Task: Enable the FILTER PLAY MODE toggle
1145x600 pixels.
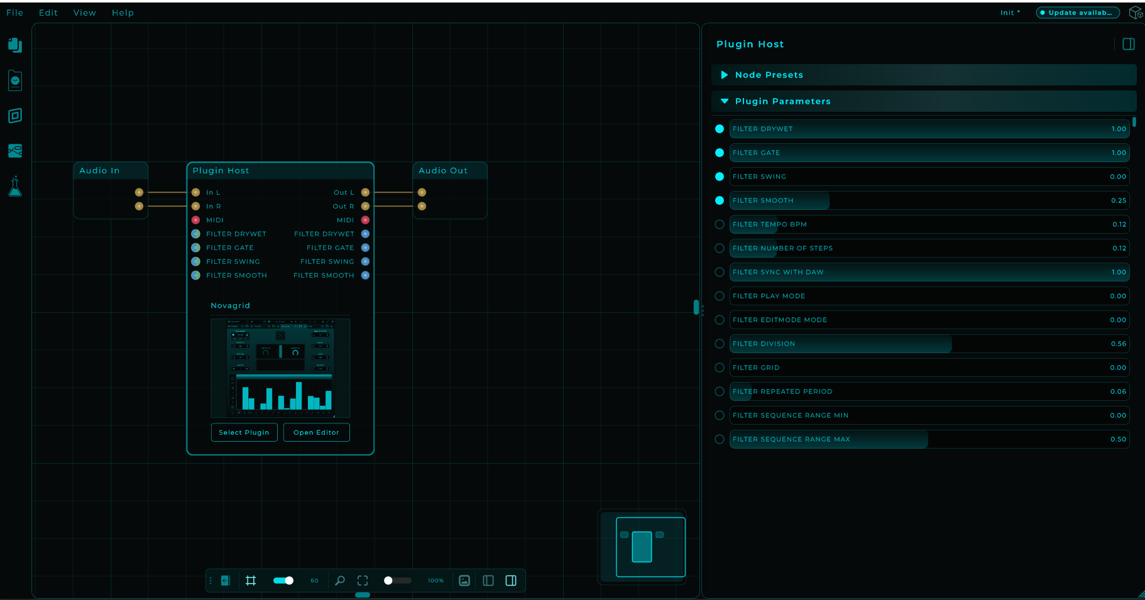Action: coord(720,296)
